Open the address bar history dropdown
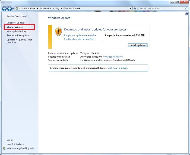 131,9
